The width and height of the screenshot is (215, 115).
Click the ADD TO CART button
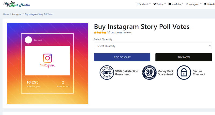tap(122, 57)
